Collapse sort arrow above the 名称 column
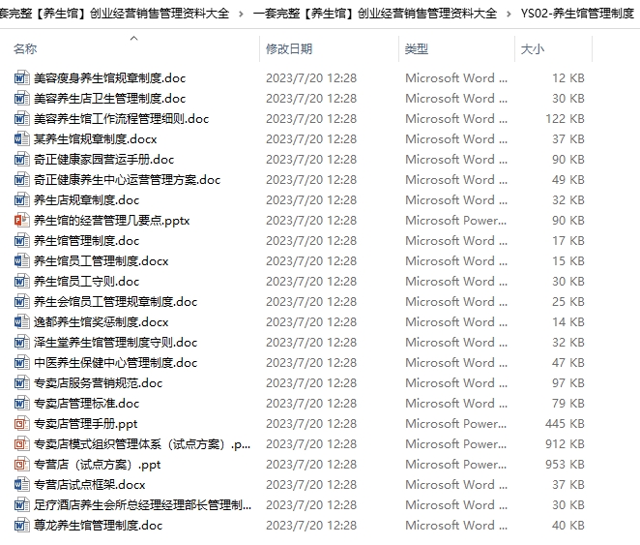The image size is (640, 545). click(x=133, y=39)
